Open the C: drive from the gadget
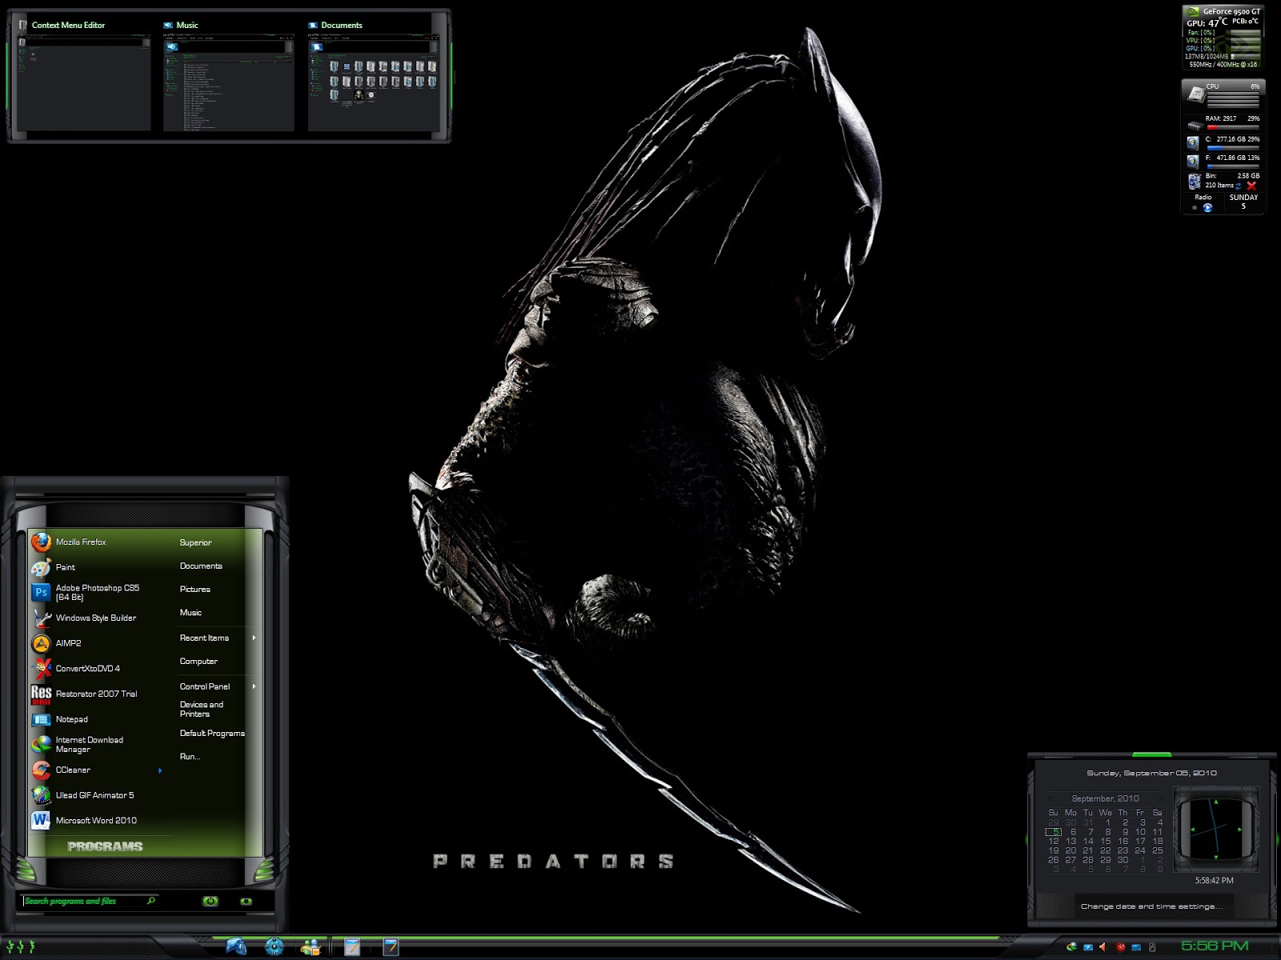Viewport: 1281px width, 960px height. (x=1193, y=142)
